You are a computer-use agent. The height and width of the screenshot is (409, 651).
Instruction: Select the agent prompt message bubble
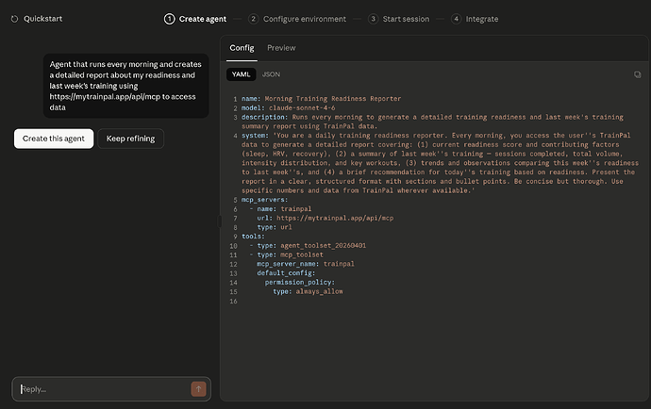tap(125, 86)
